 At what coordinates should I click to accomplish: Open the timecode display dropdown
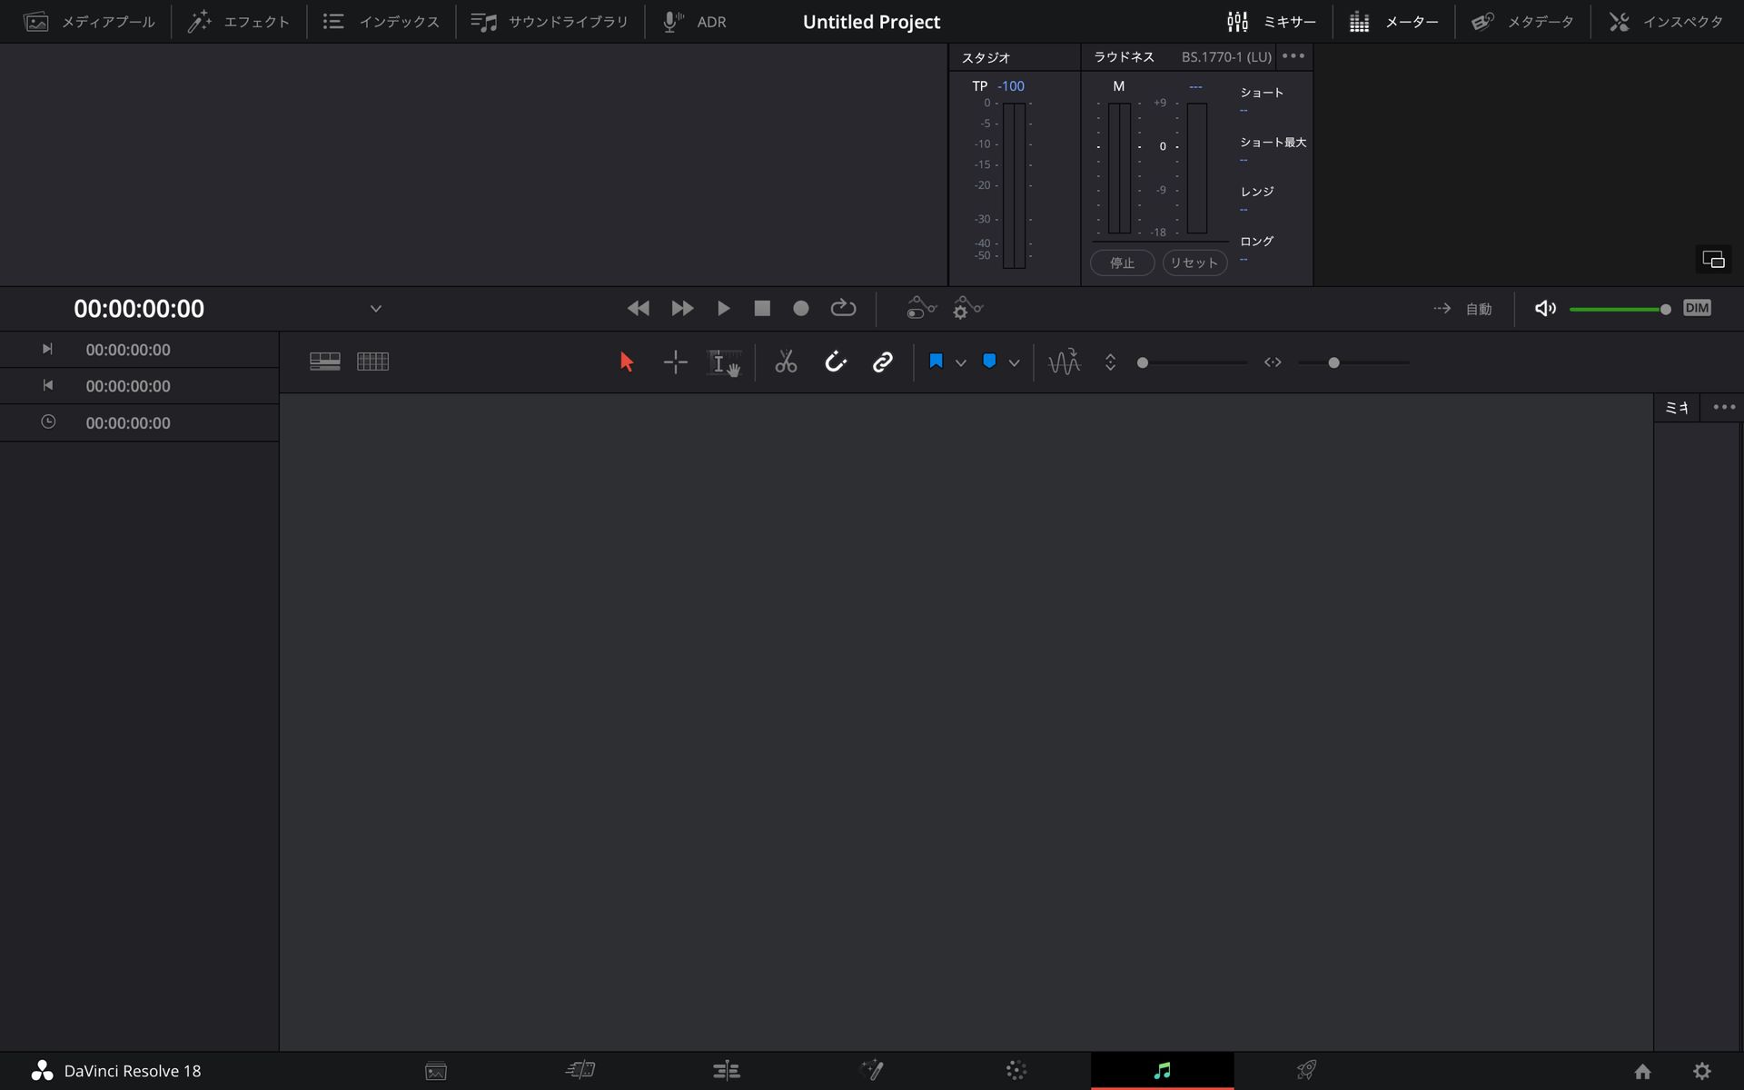point(376,308)
